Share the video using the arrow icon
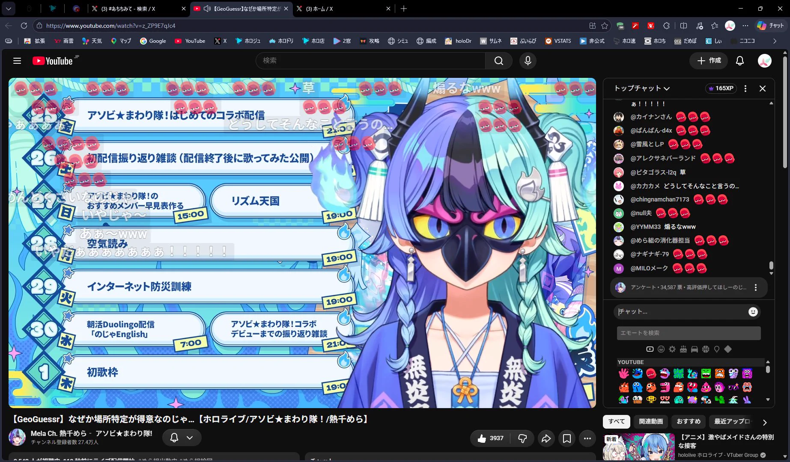 coord(546,438)
